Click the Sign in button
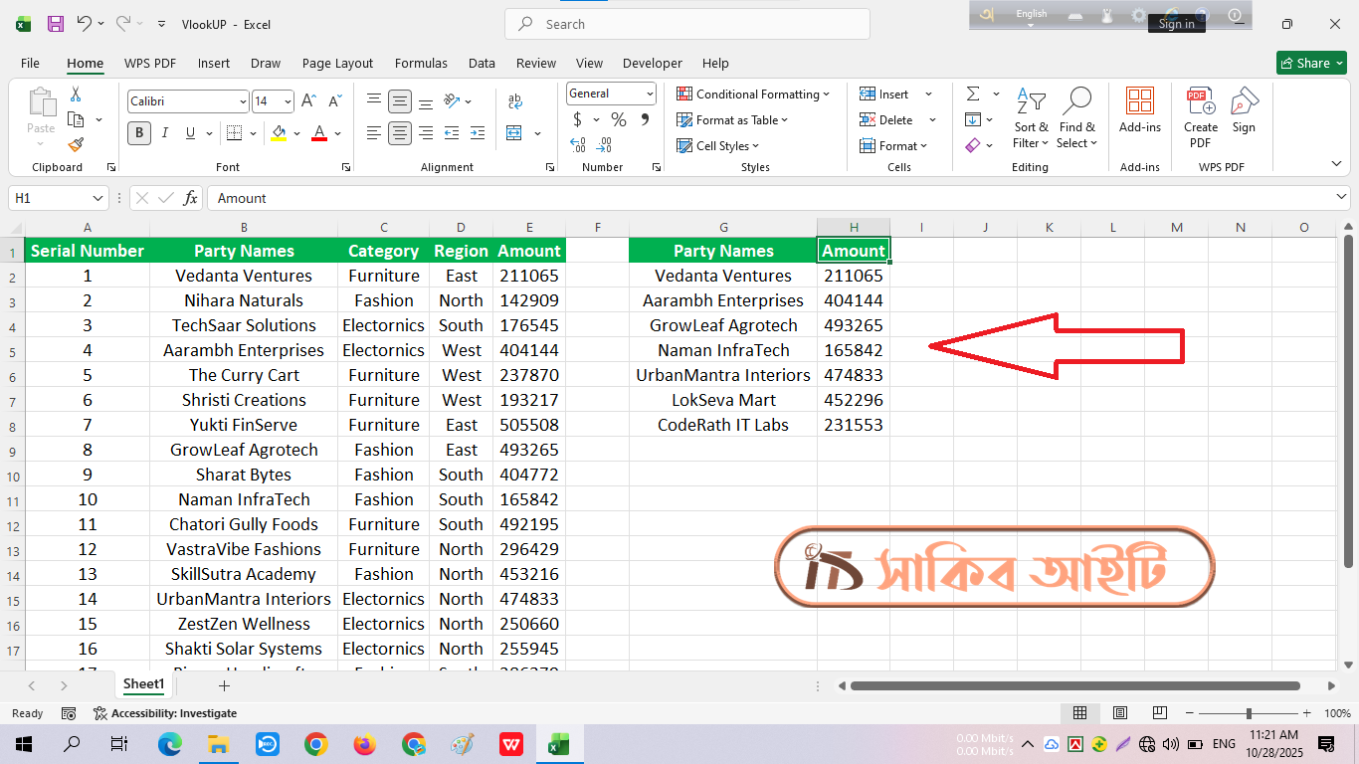The width and height of the screenshot is (1359, 764). point(1176,24)
